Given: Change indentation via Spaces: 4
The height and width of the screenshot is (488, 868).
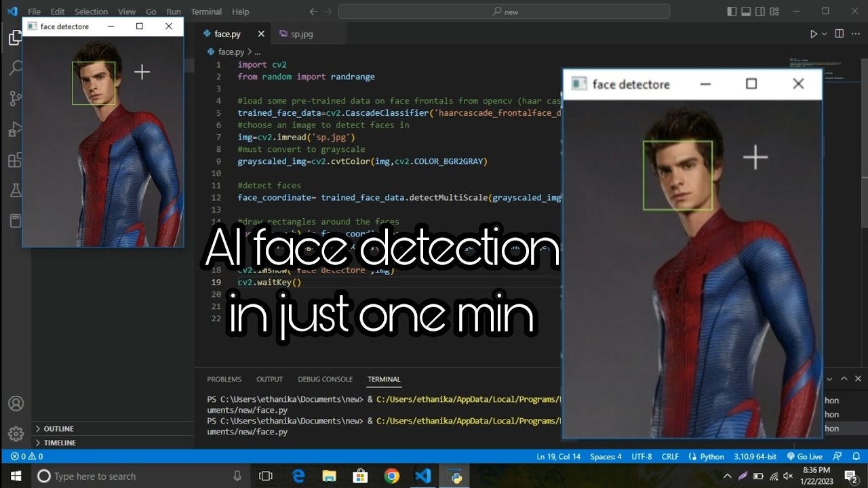Looking at the screenshot, I should [x=606, y=457].
